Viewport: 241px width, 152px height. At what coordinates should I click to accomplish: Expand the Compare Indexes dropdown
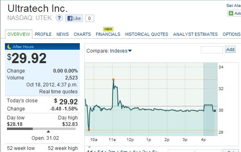point(109,51)
